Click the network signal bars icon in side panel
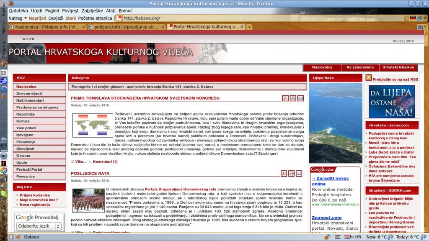This screenshot has width=429, height=241. (4, 179)
